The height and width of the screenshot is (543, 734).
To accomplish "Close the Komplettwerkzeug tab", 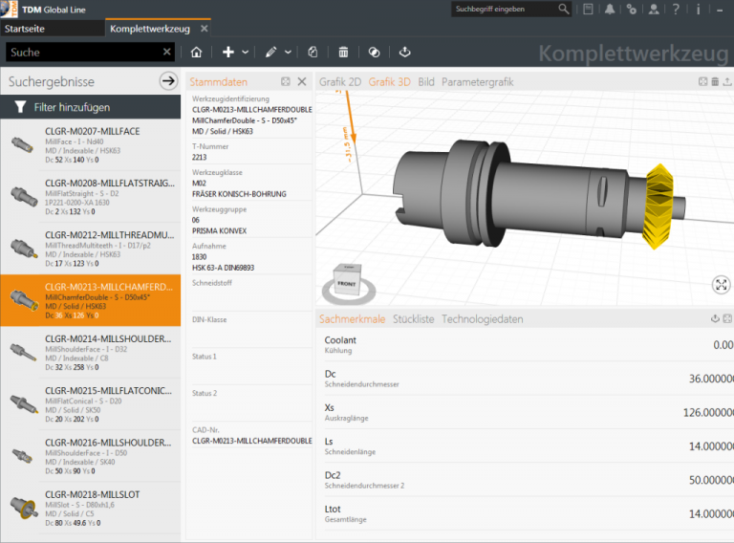I will click(205, 29).
